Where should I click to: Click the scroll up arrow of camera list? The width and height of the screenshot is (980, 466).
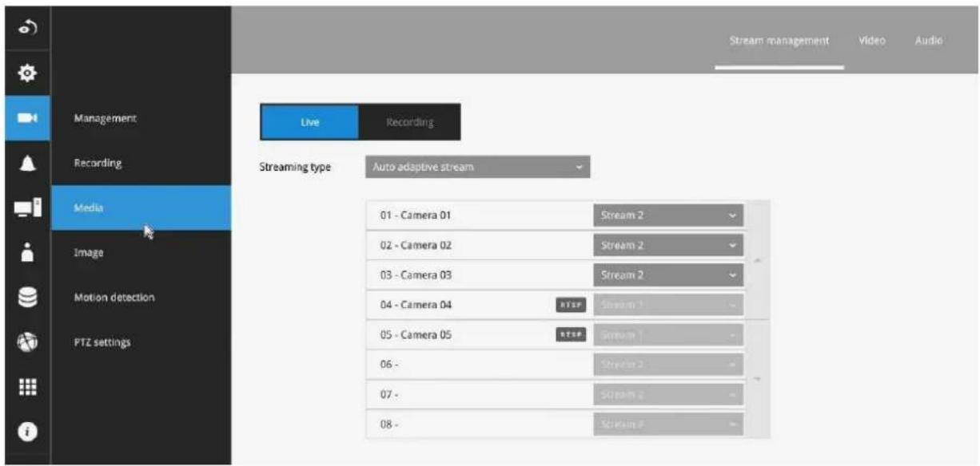click(x=757, y=260)
